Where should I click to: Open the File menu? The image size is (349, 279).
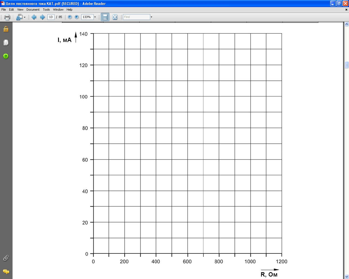tap(4, 10)
